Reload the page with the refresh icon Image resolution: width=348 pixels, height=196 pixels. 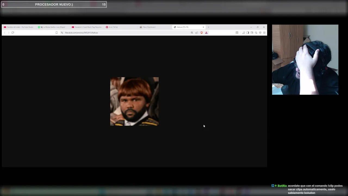tap(13, 33)
